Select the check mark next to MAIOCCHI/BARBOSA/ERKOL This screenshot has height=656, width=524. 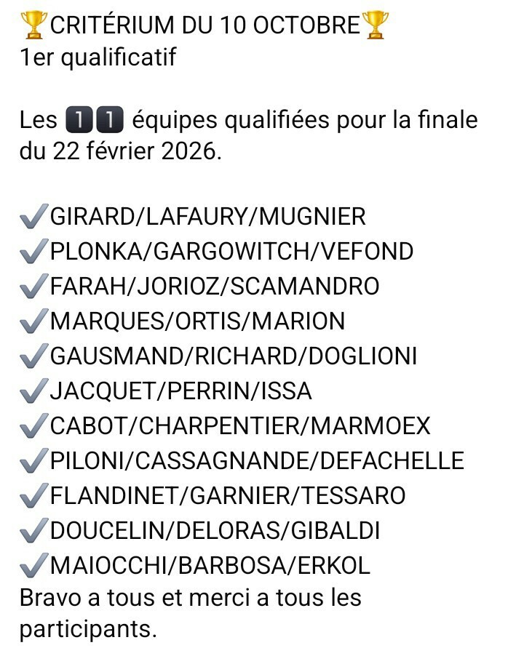point(33,566)
